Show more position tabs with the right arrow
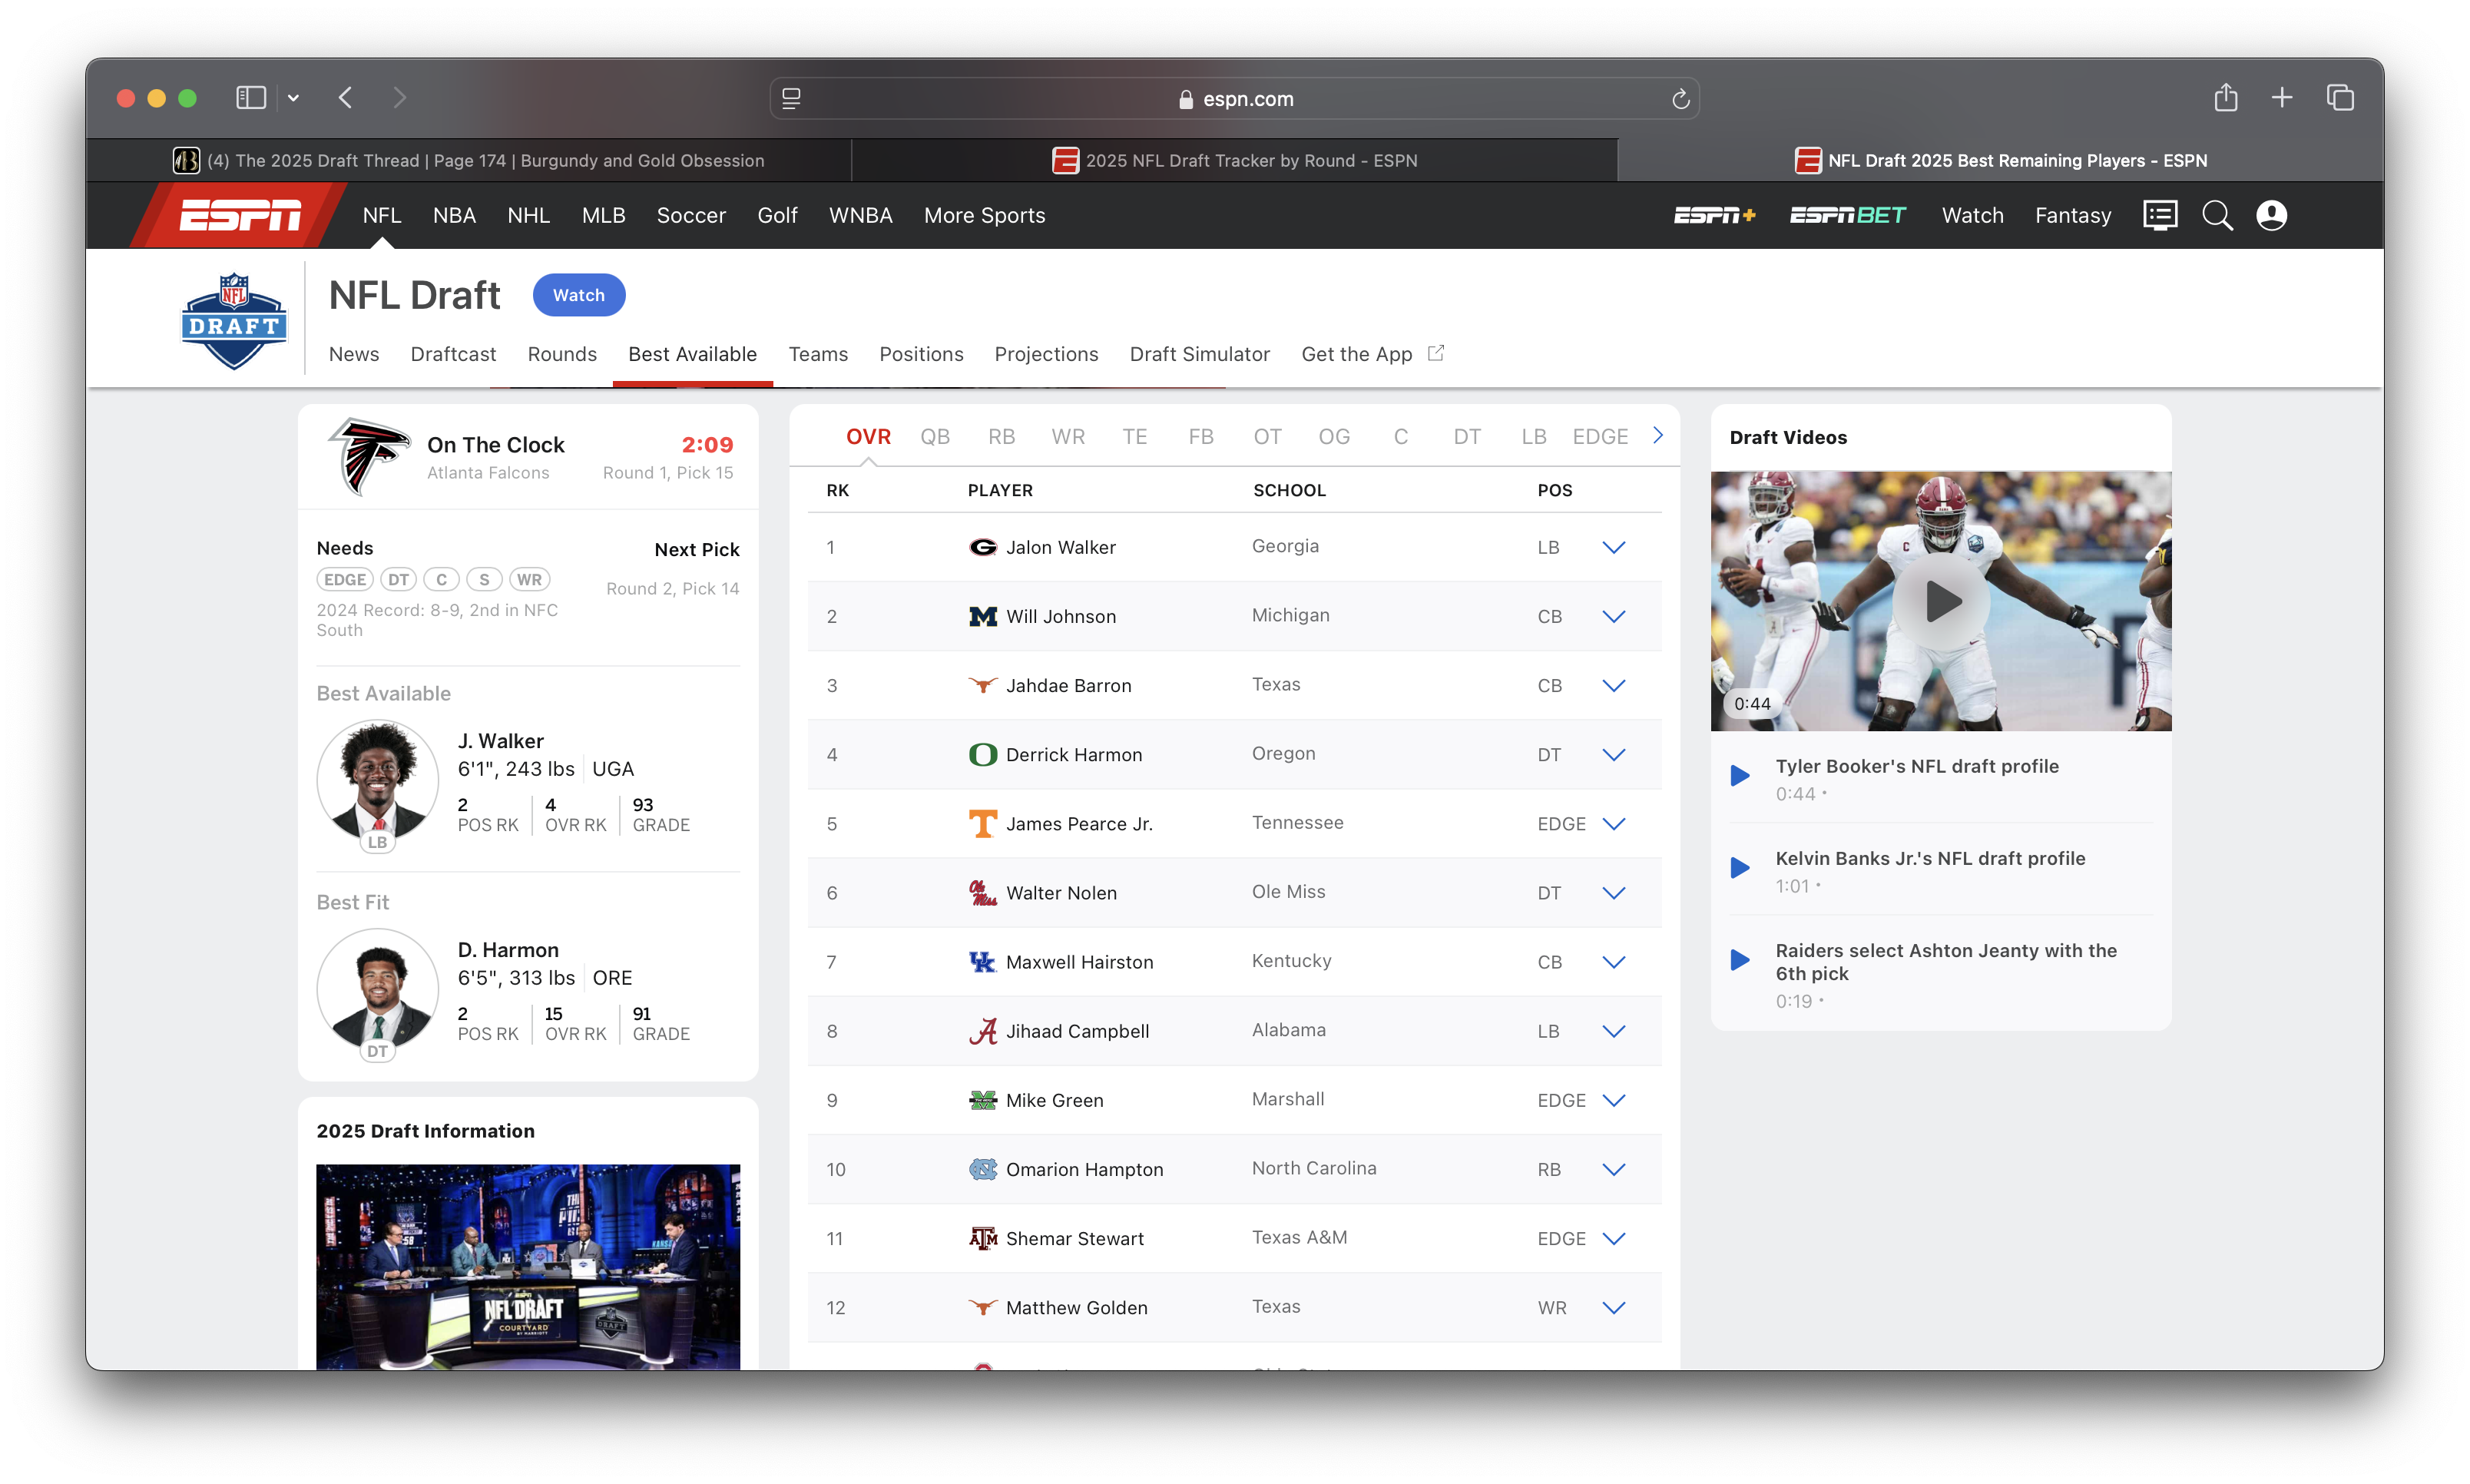This screenshot has height=1484, width=2470. 1657,435
